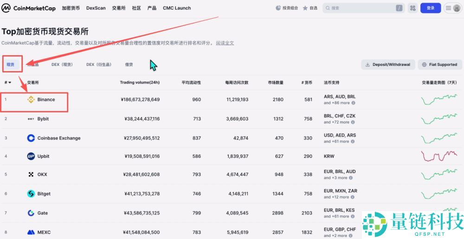The height and width of the screenshot is (239, 464).
Task: Open the MEXC exchange link
Action: pos(44,232)
